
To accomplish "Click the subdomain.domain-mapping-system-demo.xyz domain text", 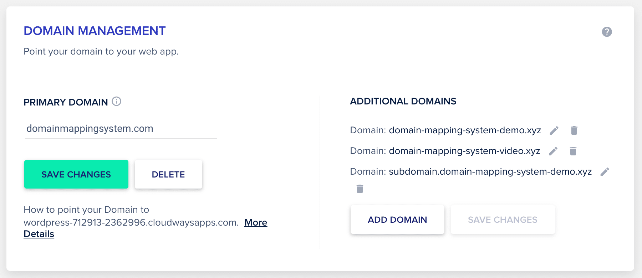I will 490,172.
